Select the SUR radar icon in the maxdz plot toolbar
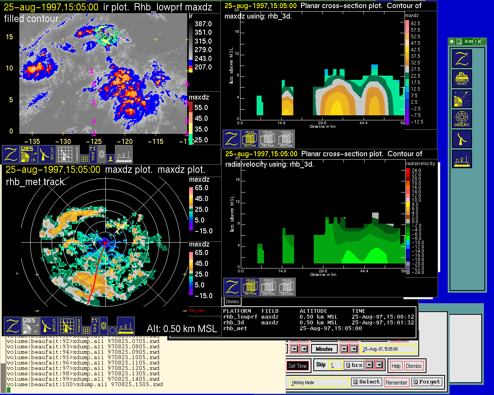This screenshot has width=494, height=395. coord(48,326)
